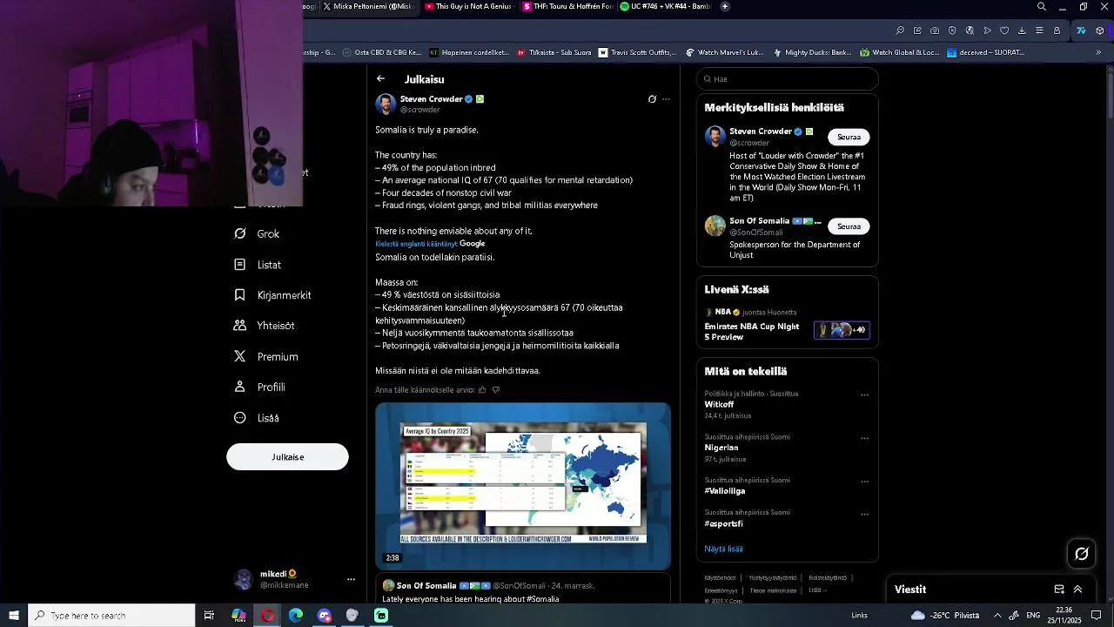Image resolution: width=1114 pixels, height=627 pixels.
Task: Click the Hae search field
Action: point(788,79)
